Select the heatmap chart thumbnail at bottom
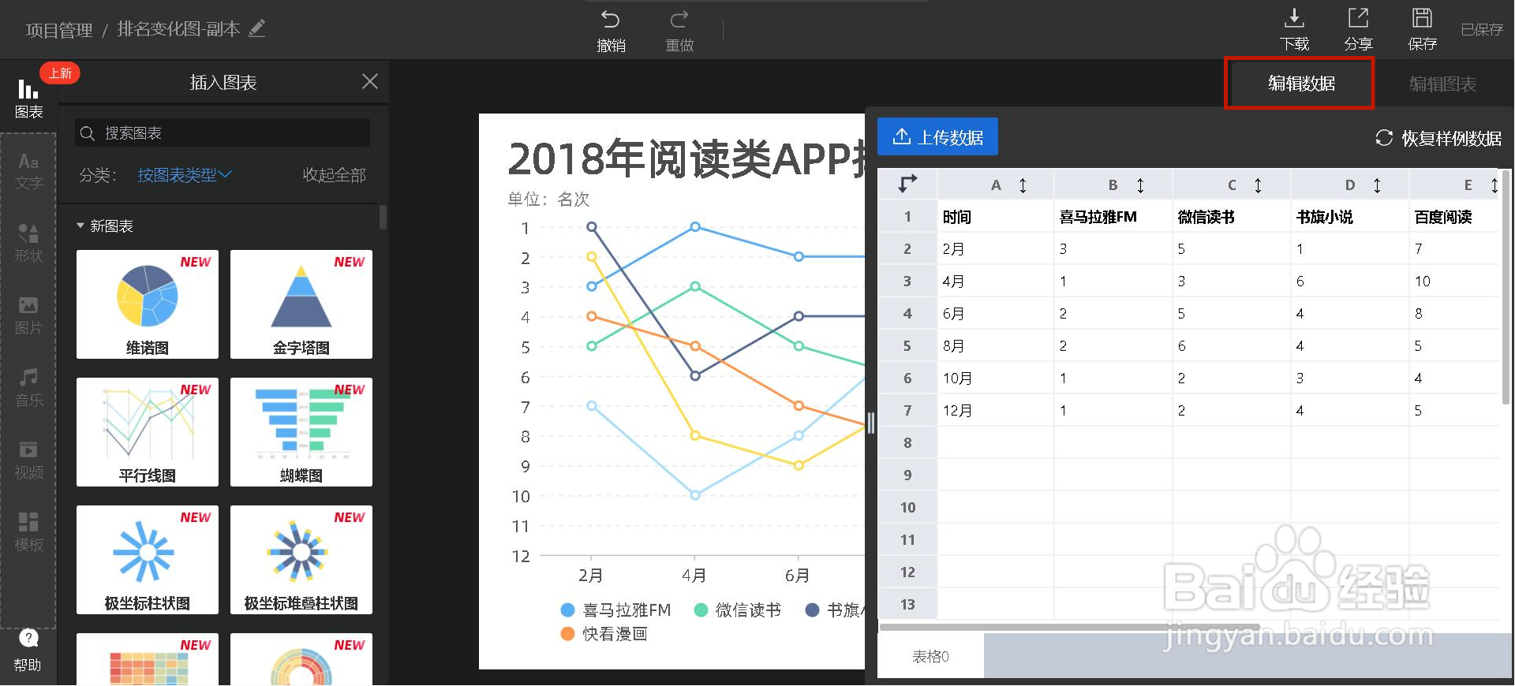 coord(148,659)
